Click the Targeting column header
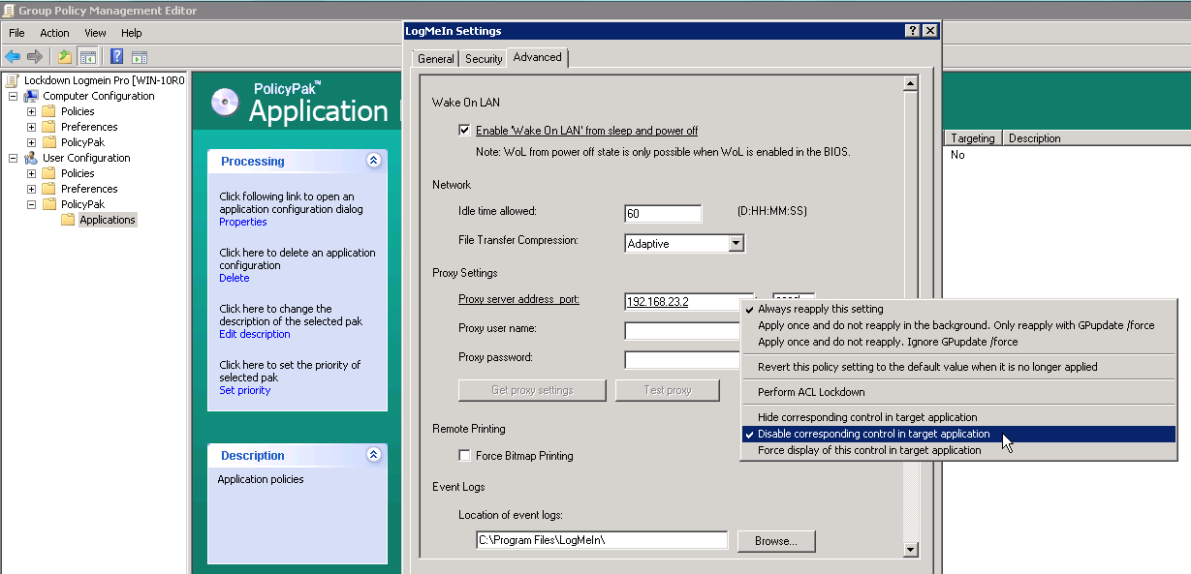Viewport: 1191px width, 574px height. [973, 138]
